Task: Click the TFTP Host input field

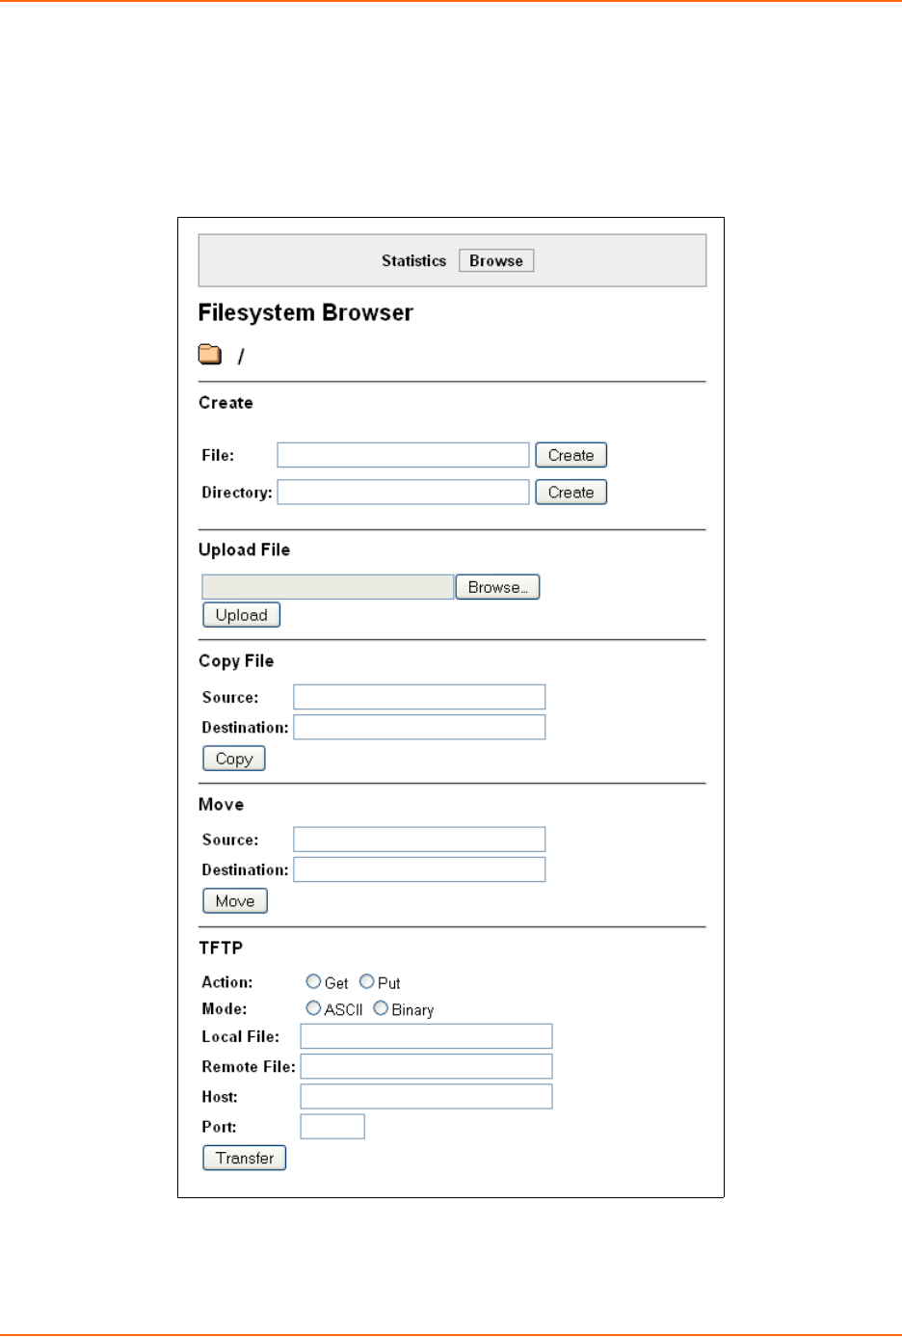Action: (x=426, y=1096)
